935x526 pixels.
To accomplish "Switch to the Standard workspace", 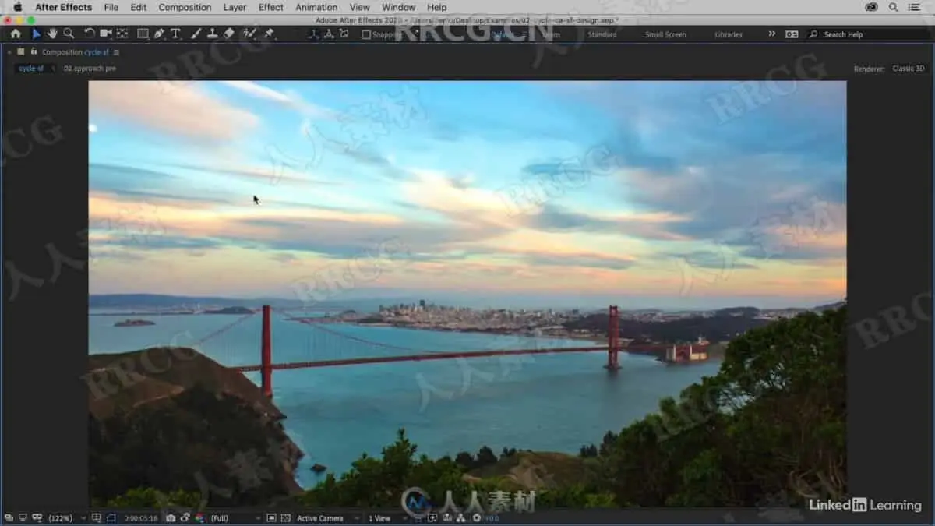I will pyautogui.click(x=602, y=34).
